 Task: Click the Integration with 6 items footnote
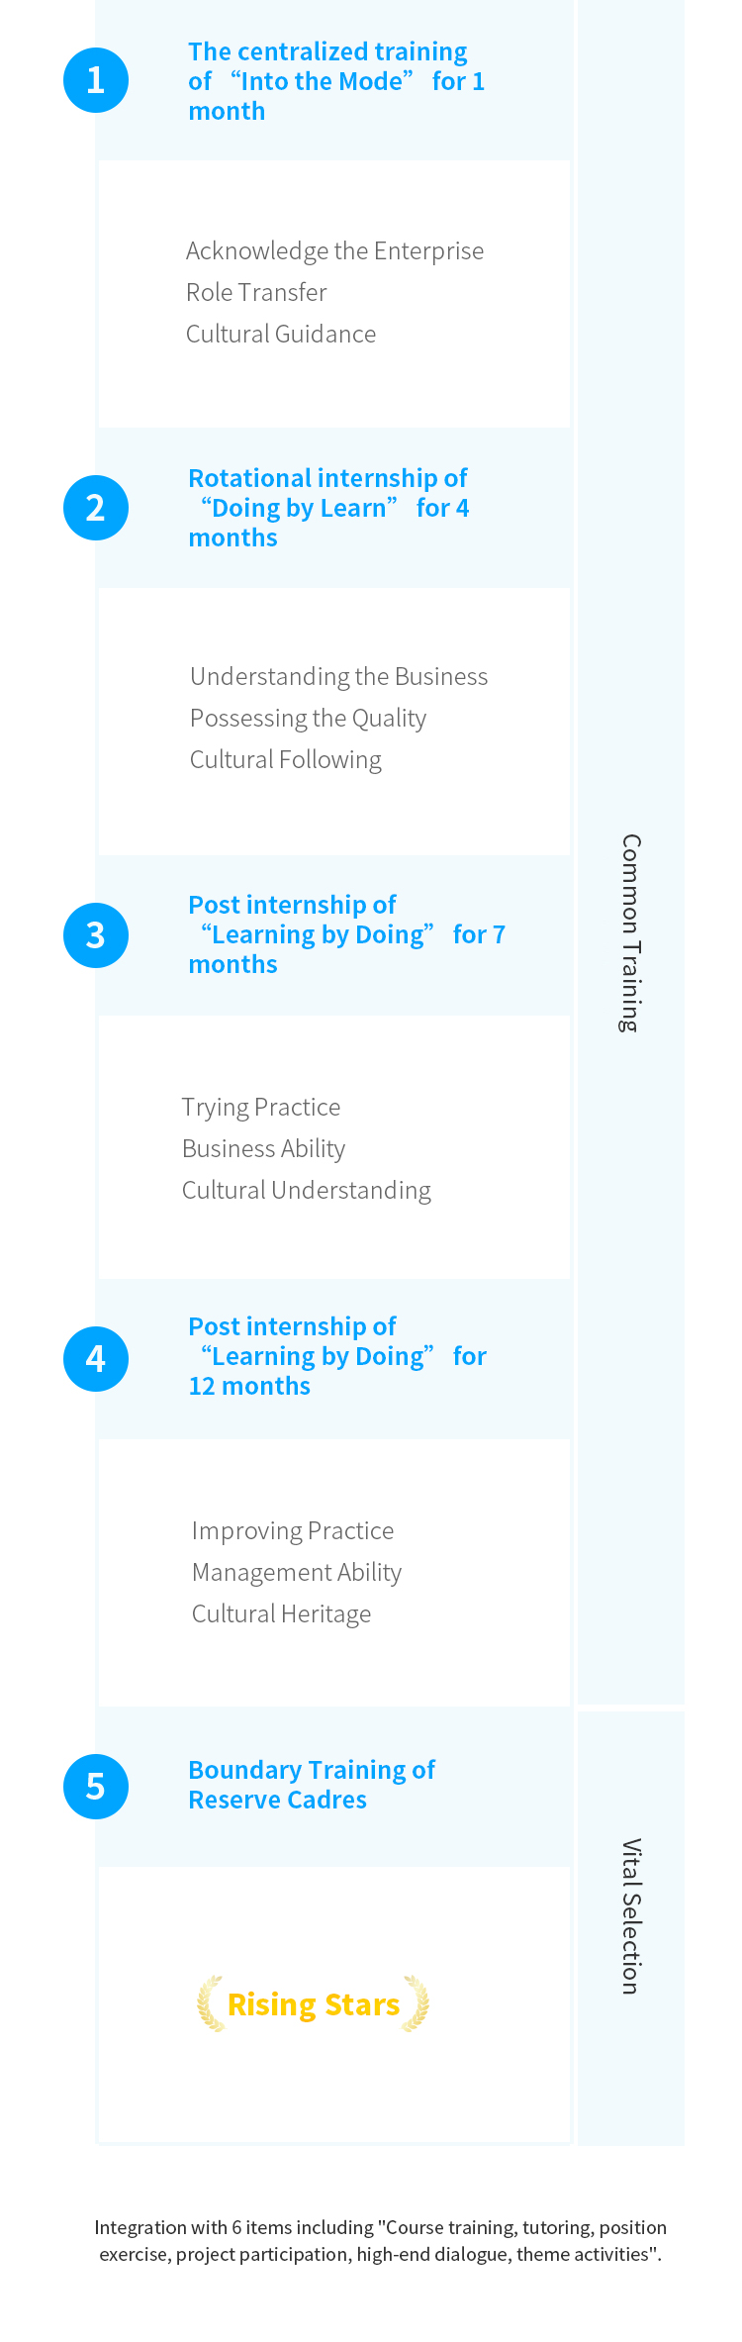381,2240
